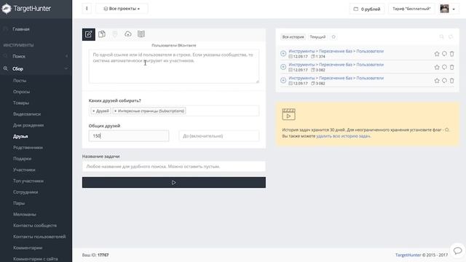Open Видеозаписи in sidebar
This screenshot has height=262, width=466.
[x=27, y=114]
